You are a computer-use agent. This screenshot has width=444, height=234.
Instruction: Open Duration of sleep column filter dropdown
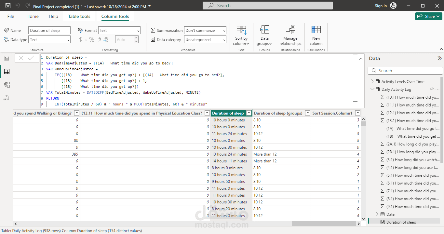[249, 113]
